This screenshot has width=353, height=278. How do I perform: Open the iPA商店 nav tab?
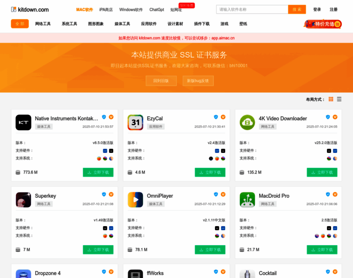pos(106,10)
